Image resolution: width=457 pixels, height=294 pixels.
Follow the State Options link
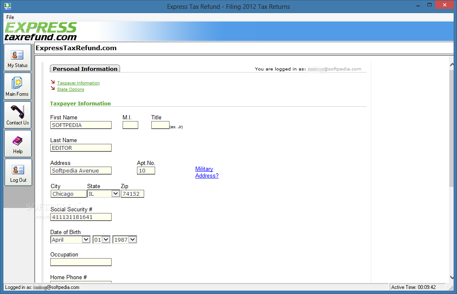coord(71,89)
